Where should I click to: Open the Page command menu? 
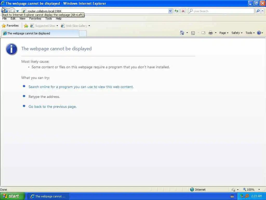point(224,33)
